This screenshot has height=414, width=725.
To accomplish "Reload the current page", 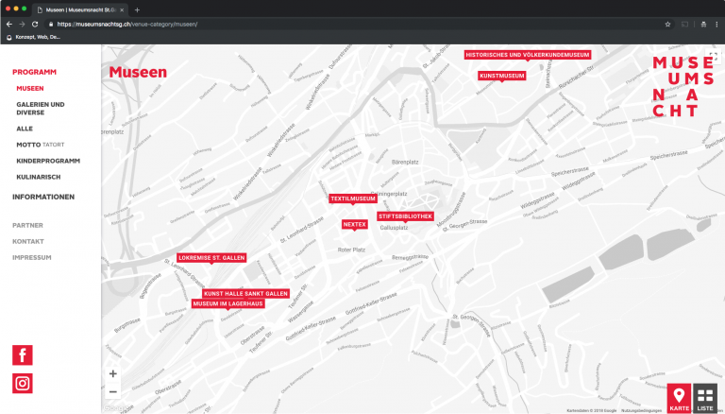I will (35, 24).
